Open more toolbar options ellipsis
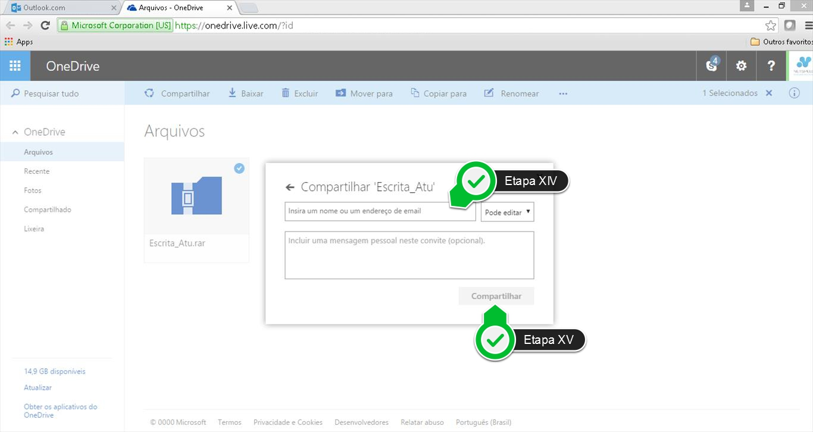Image resolution: width=813 pixels, height=432 pixels. pyautogui.click(x=563, y=93)
